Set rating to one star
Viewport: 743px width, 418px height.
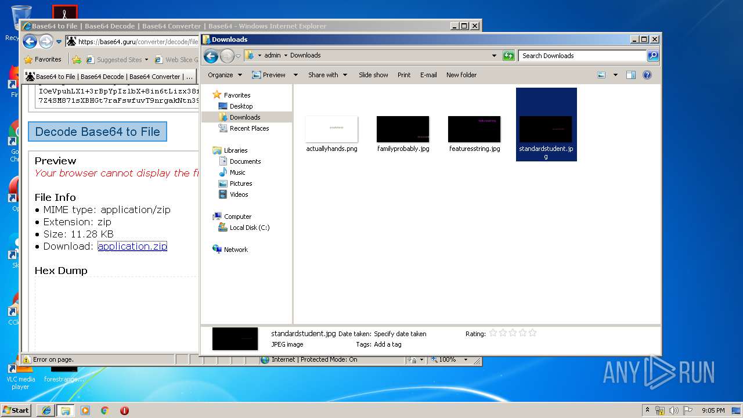493,333
